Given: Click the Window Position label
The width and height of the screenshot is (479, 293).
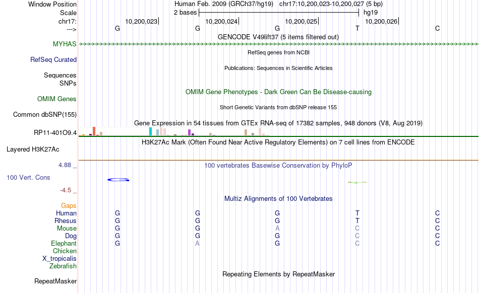Looking at the screenshot, I should click(52, 4).
